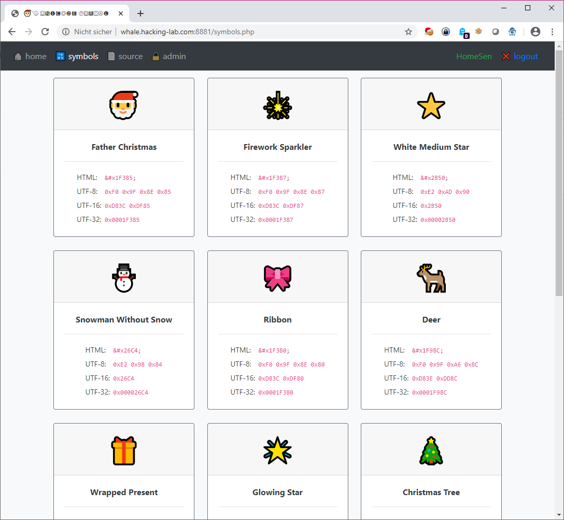Viewport: 564px width, 520px height.
Task: Open the padlock circle extension icon
Action: click(x=446, y=32)
